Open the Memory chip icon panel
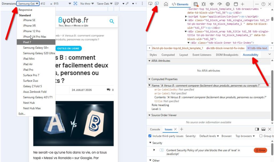274x162 pixels. tap(228, 4)
